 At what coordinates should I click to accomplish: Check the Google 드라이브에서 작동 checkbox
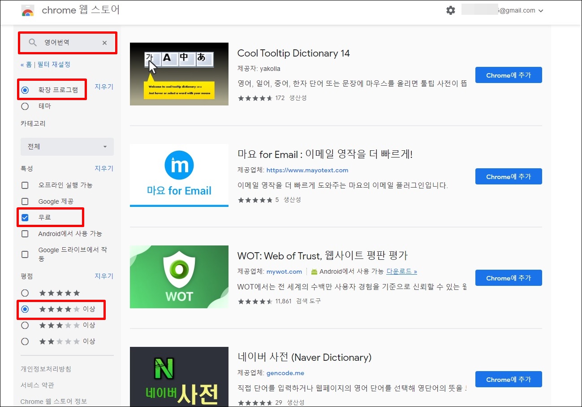[25, 254]
